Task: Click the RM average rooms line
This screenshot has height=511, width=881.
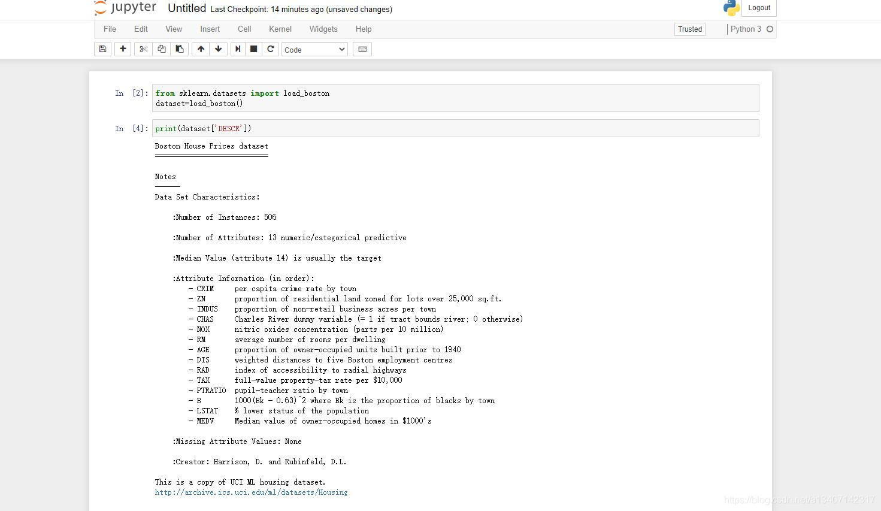Action: [x=287, y=340]
